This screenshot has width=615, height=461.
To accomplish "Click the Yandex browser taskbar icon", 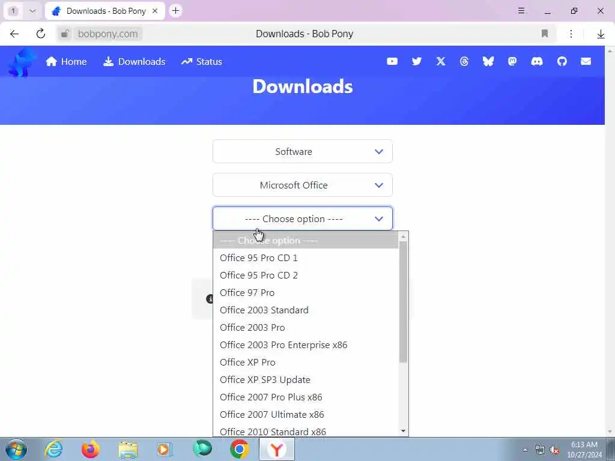I will (277, 450).
